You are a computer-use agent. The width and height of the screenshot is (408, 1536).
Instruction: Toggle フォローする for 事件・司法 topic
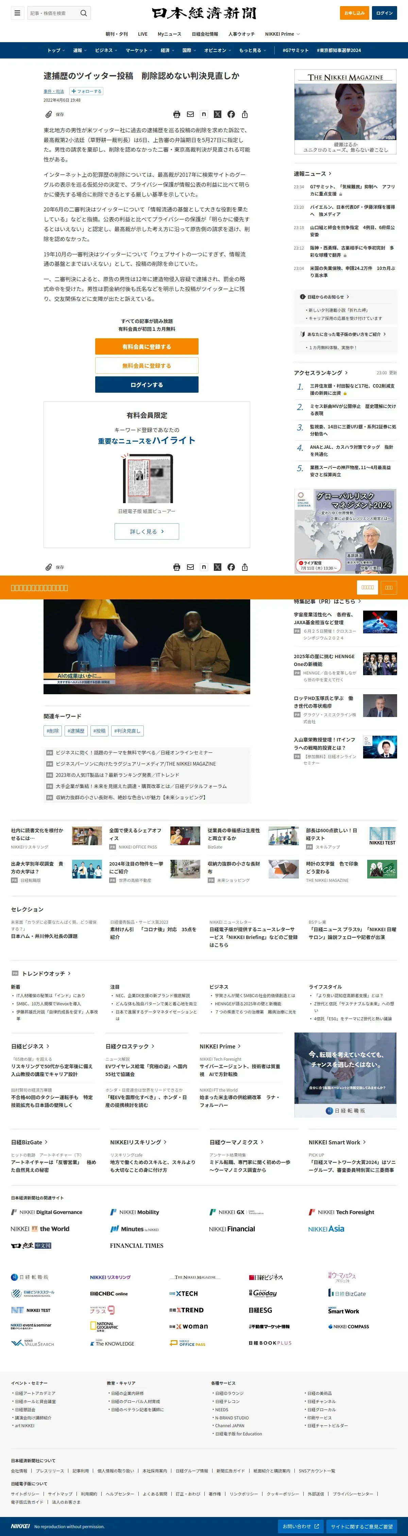pyautogui.click(x=86, y=91)
